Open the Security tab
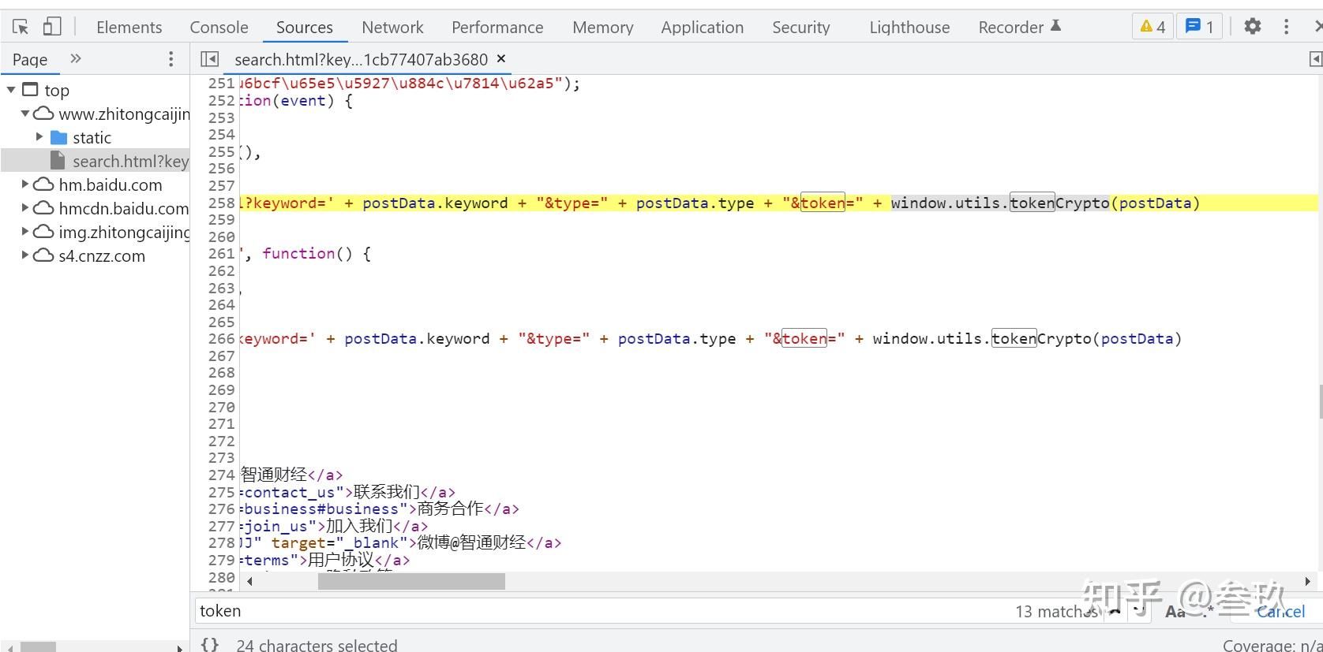Viewport: 1323px width, 652px height. click(x=800, y=27)
